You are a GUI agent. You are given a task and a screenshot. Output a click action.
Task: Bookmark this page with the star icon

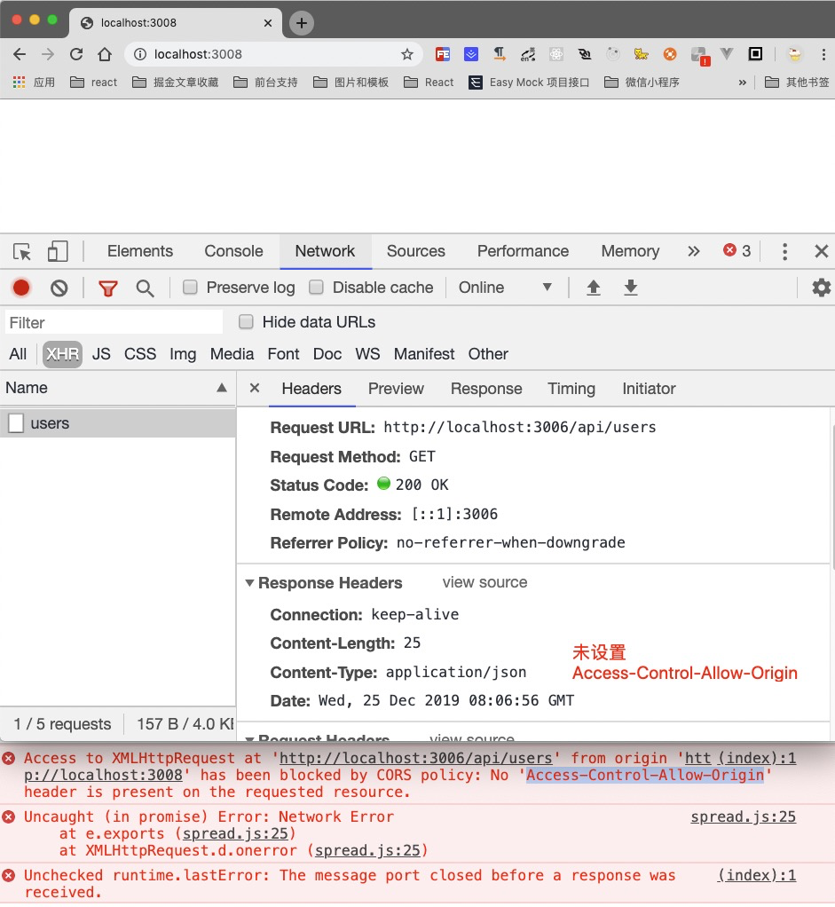[x=407, y=54]
